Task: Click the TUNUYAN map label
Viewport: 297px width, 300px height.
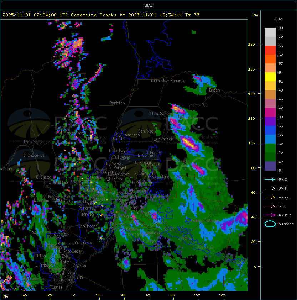Action: coord(76,278)
